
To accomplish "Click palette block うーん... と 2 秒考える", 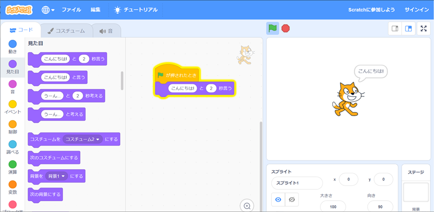I will [x=66, y=96].
